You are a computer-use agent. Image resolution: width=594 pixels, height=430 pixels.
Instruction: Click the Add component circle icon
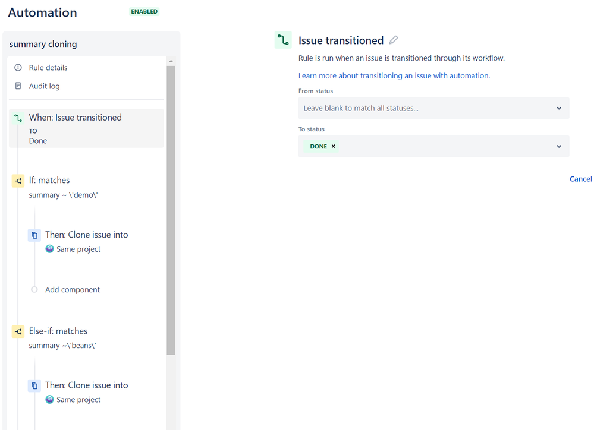point(34,290)
